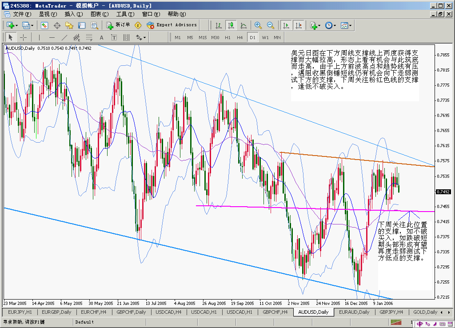Switch to the EURJPY,H1 chart tab
Screen dimensions: 455x328
point(20,312)
